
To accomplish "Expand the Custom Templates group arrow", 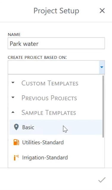I will click(x=13, y=83).
